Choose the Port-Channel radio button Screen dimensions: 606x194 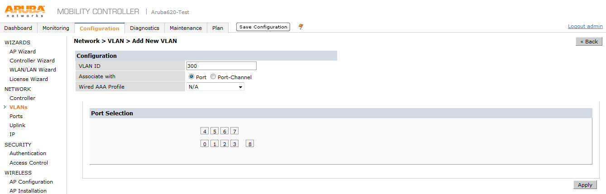click(x=213, y=77)
